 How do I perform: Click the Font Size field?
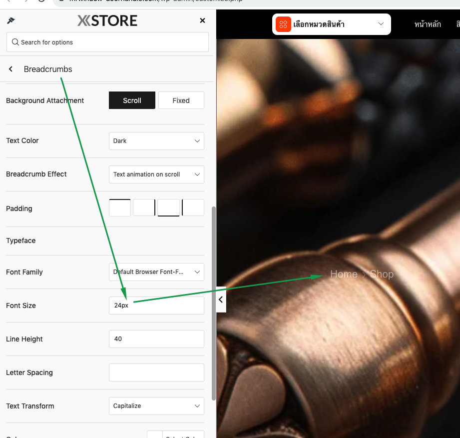[x=156, y=305]
